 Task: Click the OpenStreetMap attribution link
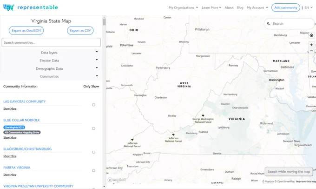coord(285,182)
